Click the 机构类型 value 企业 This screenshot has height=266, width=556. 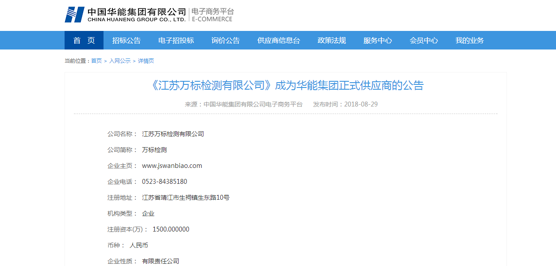coord(148,213)
